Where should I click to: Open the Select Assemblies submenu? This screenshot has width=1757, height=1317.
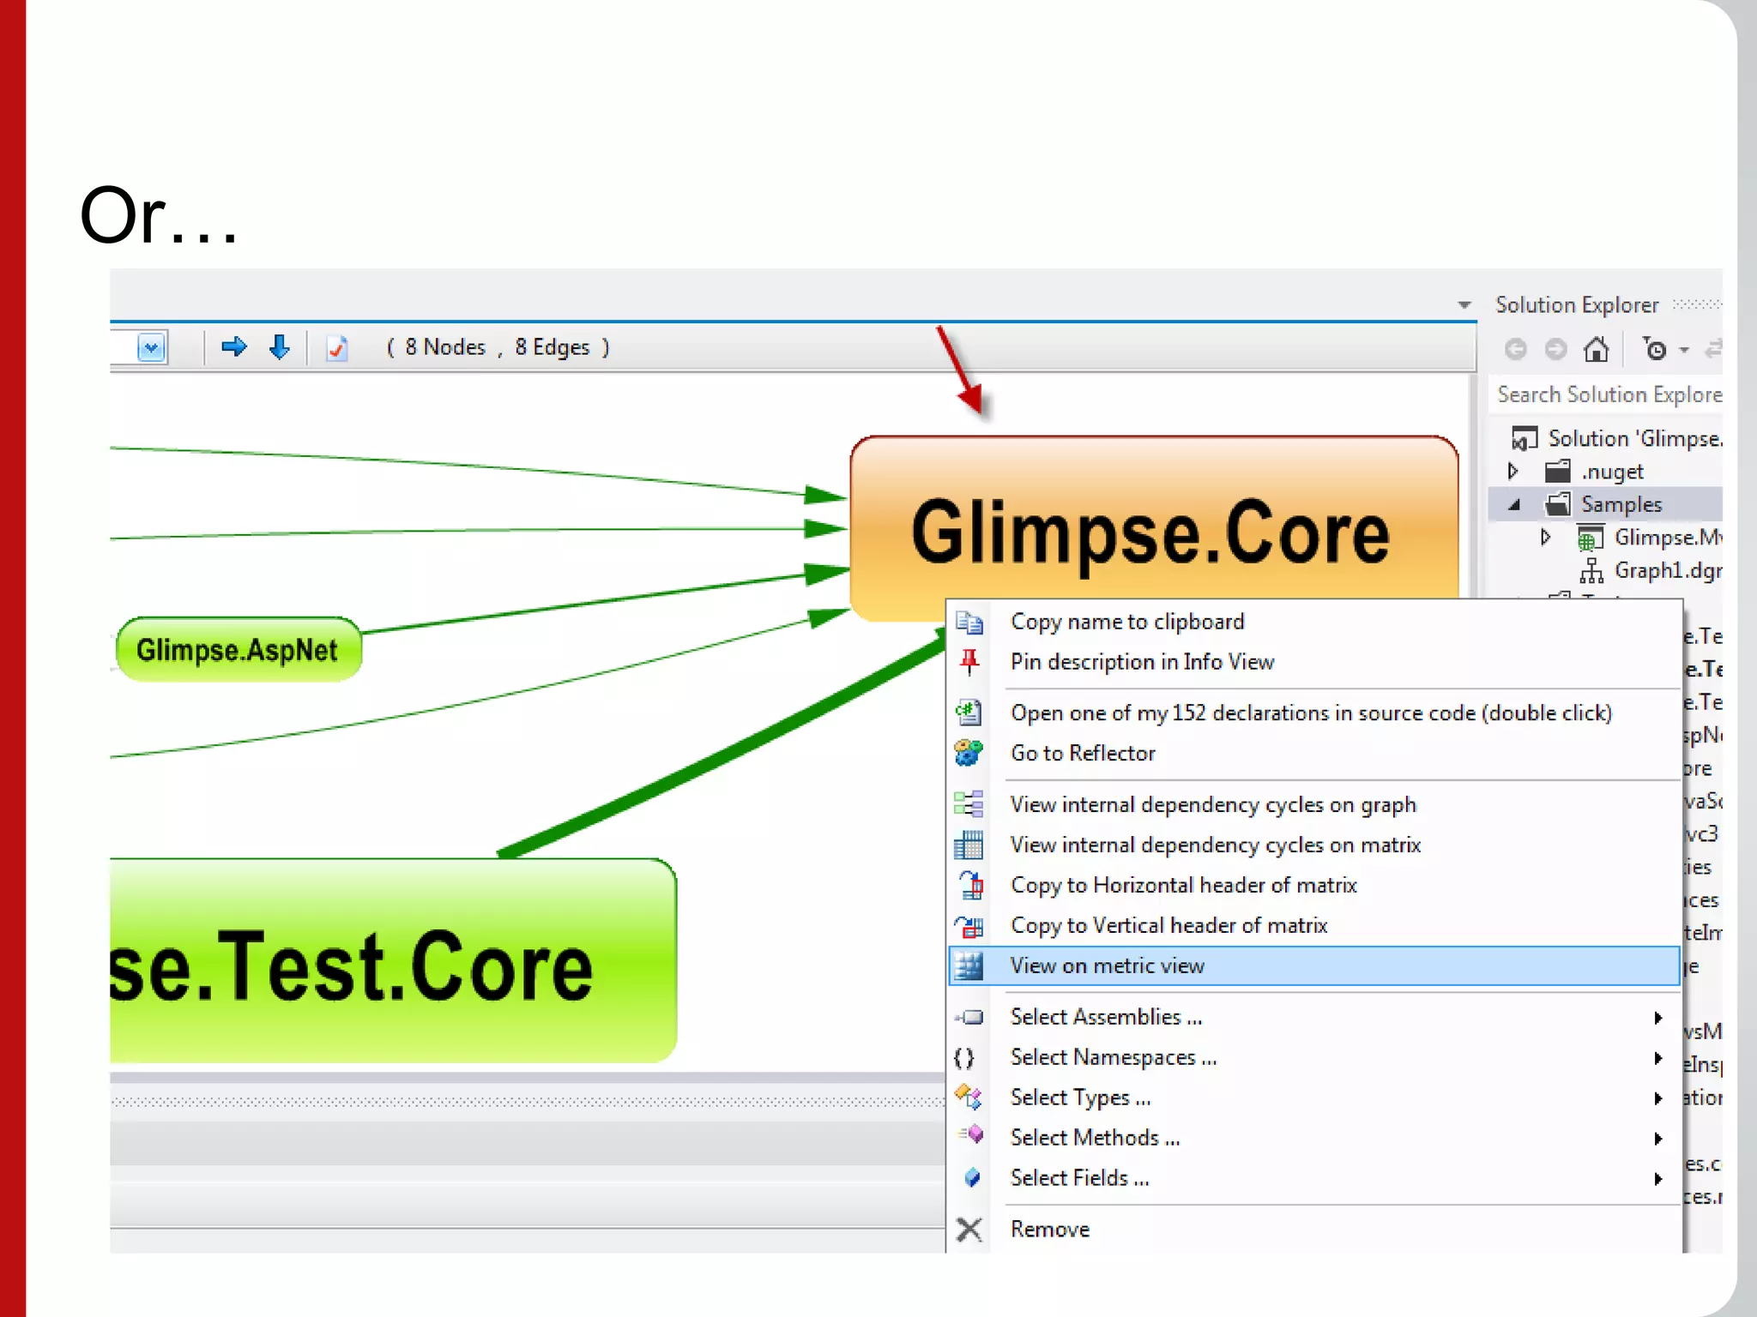coord(1107,1017)
